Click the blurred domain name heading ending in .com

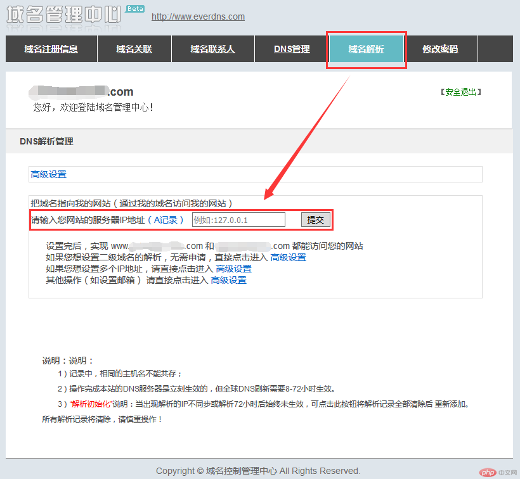pyautogui.click(x=81, y=91)
